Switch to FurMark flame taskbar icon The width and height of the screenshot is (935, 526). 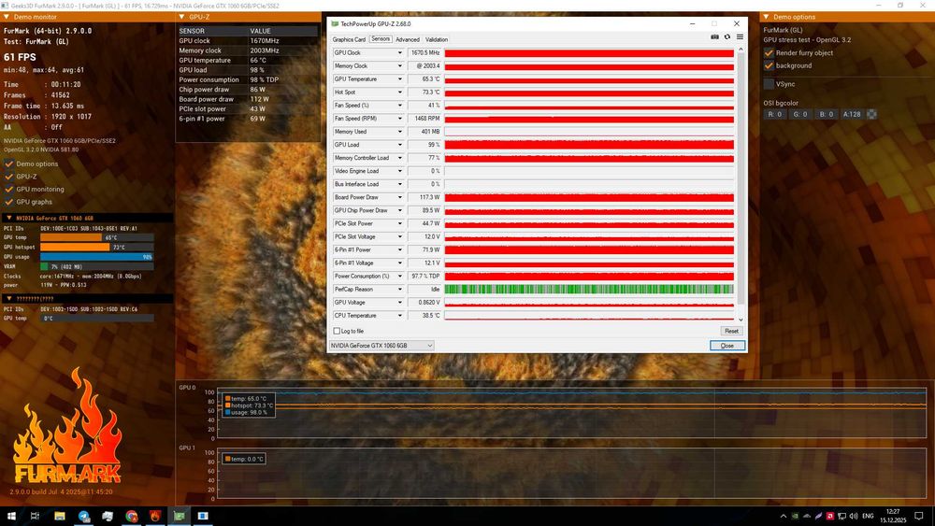click(x=155, y=516)
